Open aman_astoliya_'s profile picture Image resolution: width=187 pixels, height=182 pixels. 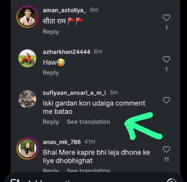pos(27,16)
